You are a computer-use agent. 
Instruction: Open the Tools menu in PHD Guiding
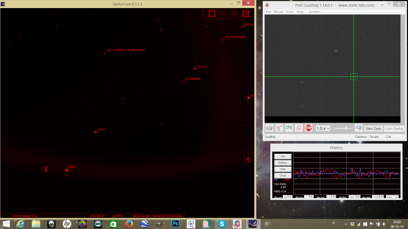coord(290,12)
